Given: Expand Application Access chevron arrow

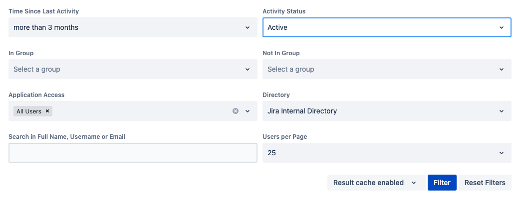Looking at the screenshot, I should click(248, 111).
